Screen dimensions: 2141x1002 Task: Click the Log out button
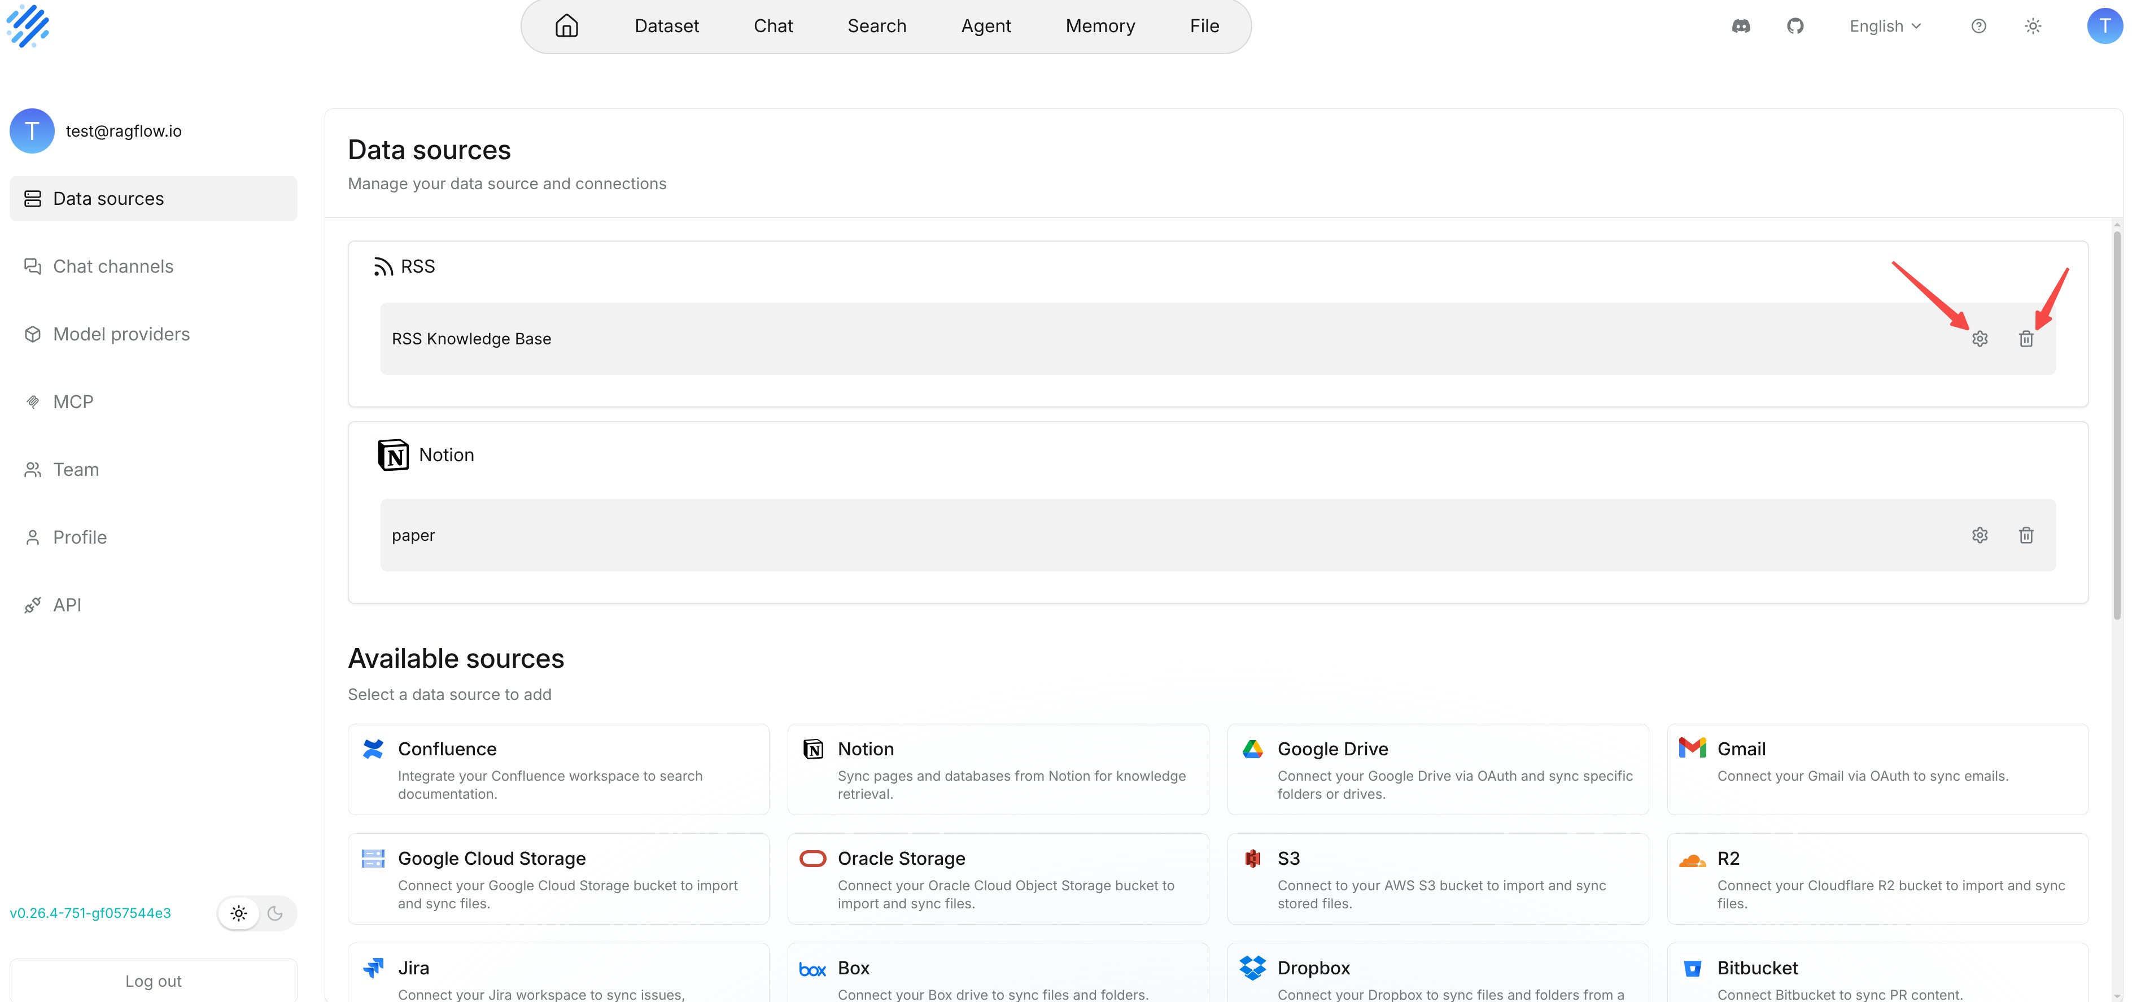coord(153,981)
